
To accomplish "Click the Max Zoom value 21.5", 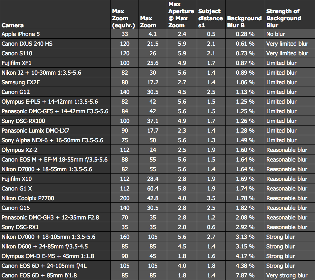I will [153, 43].
